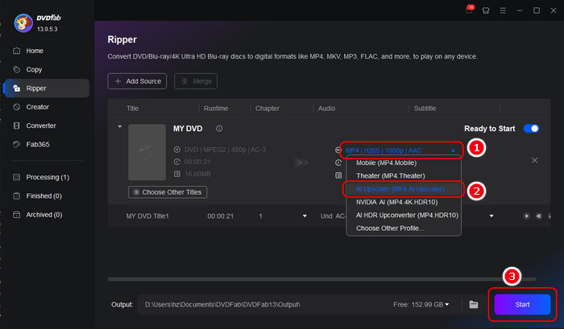Click the Chapter column header

coord(267,108)
